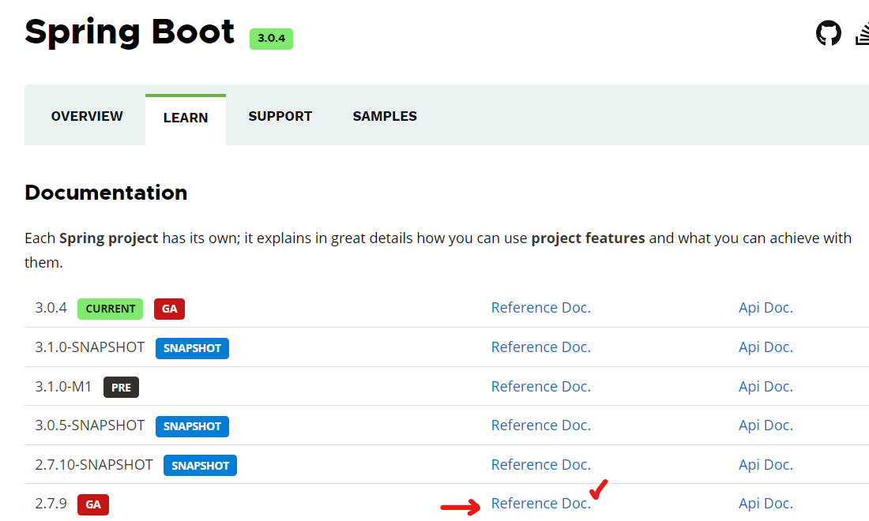Open Api Doc. for version 3.0.4
Viewport: 869px width, 521px height.
tap(766, 308)
